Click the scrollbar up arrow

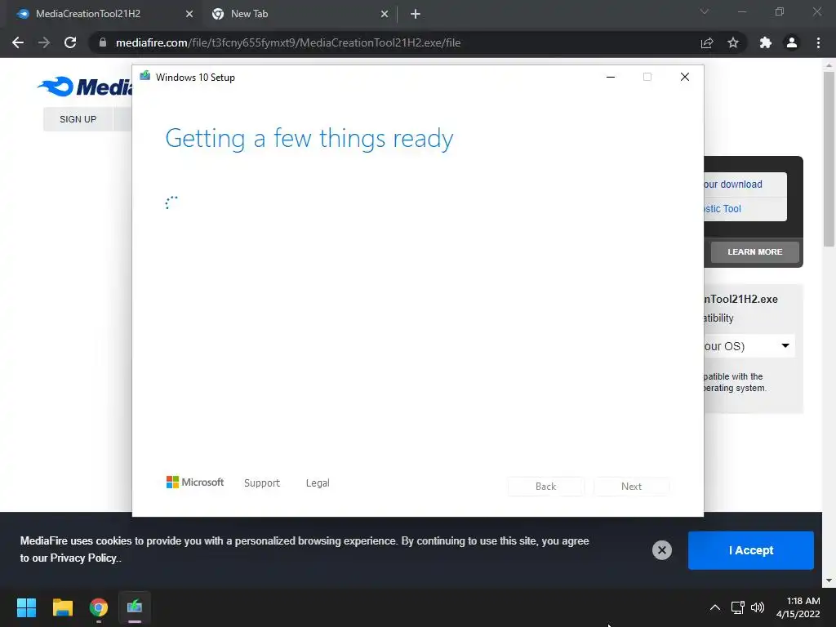829,65
